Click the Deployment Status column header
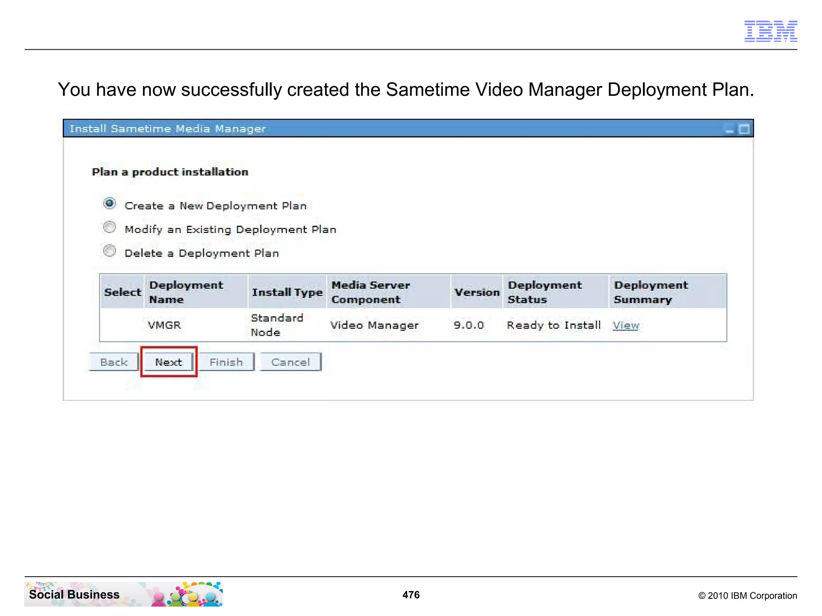Viewport: 822px width, 616px height. (556, 292)
